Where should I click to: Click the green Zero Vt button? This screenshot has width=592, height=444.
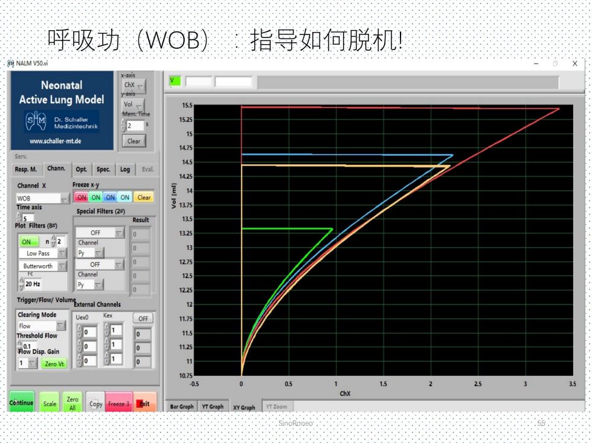[54, 364]
